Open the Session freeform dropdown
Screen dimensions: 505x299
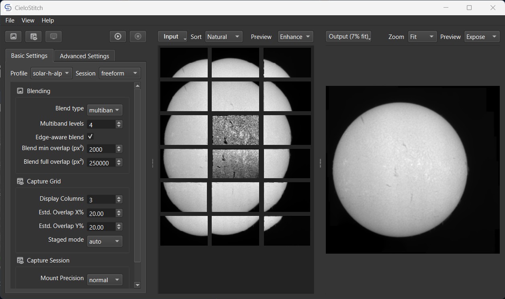[x=120, y=73]
